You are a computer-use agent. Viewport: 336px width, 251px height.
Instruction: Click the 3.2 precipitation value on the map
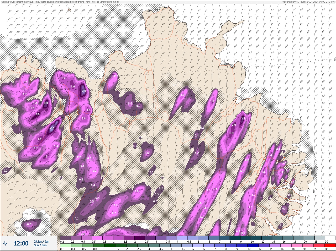[x=243, y=118]
